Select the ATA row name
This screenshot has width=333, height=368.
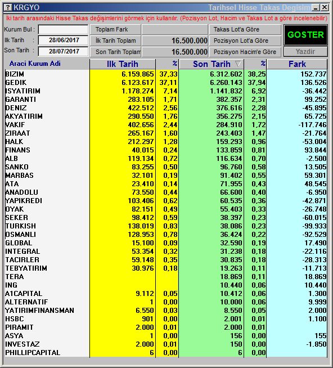tap(12, 184)
